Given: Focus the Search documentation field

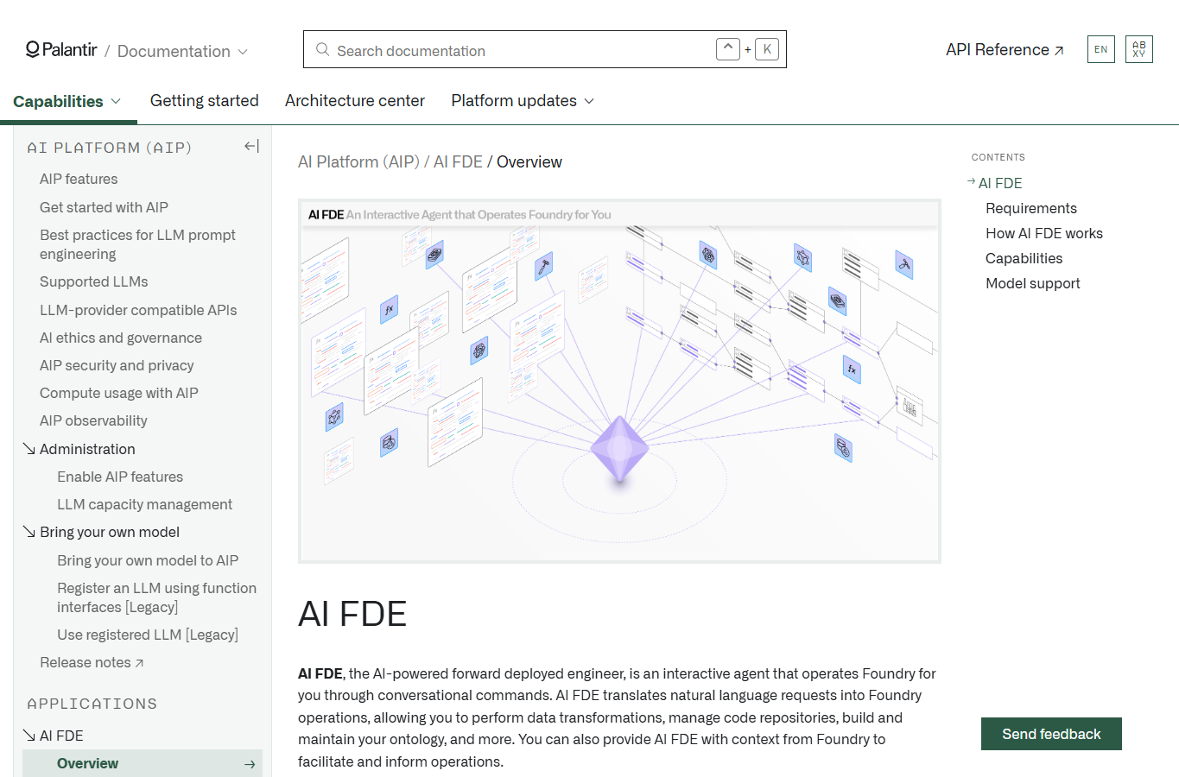Looking at the screenshot, I should click(544, 49).
